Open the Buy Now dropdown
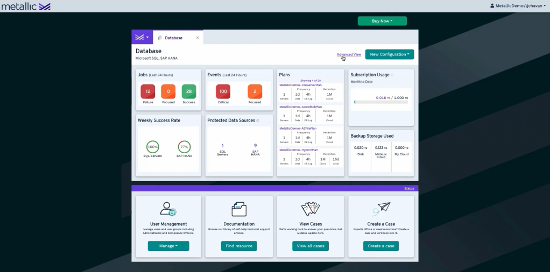 382,21
